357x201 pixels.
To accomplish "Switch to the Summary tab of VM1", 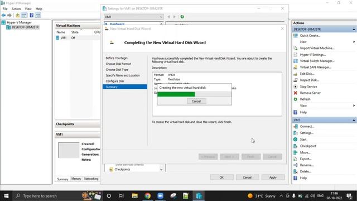I will pyautogui.click(x=62, y=179).
